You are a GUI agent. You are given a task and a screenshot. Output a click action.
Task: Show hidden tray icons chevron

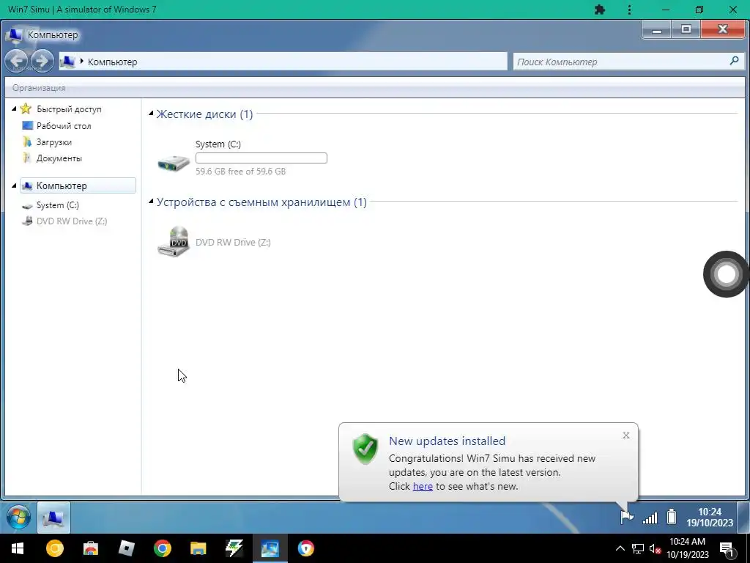pos(620,548)
